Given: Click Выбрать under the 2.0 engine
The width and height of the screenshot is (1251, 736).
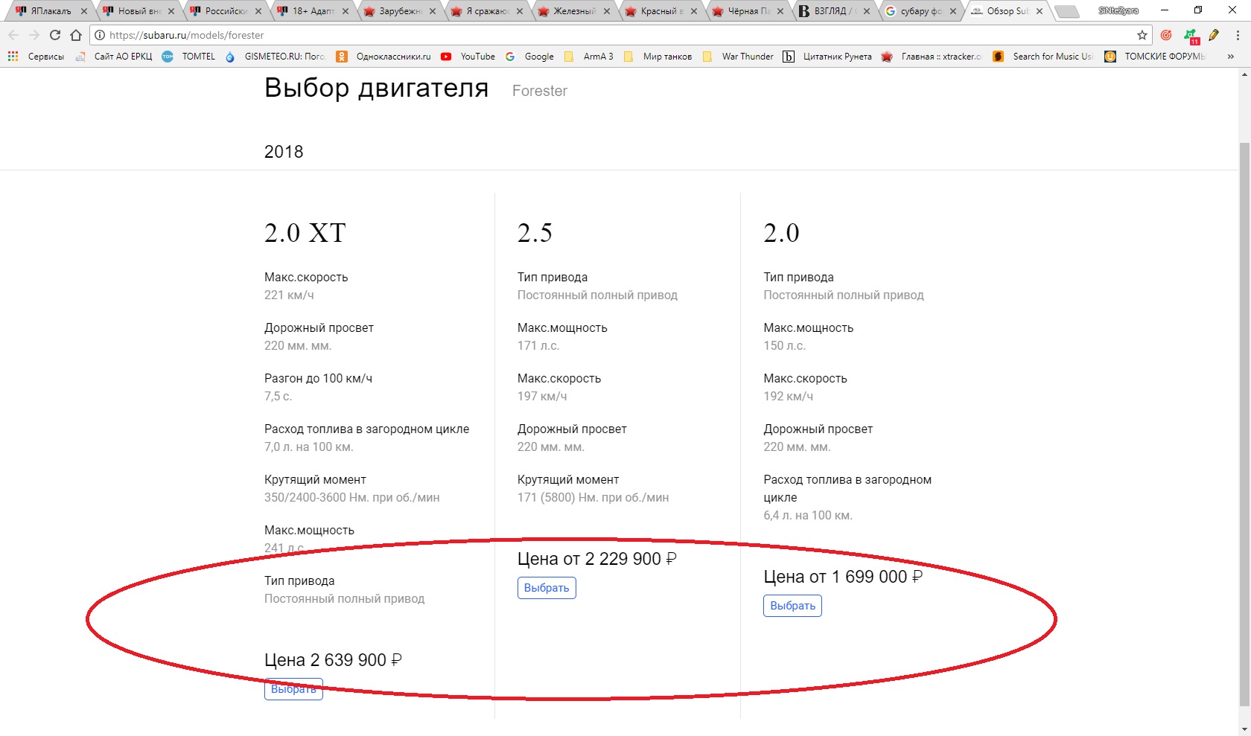Looking at the screenshot, I should pos(792,606).
